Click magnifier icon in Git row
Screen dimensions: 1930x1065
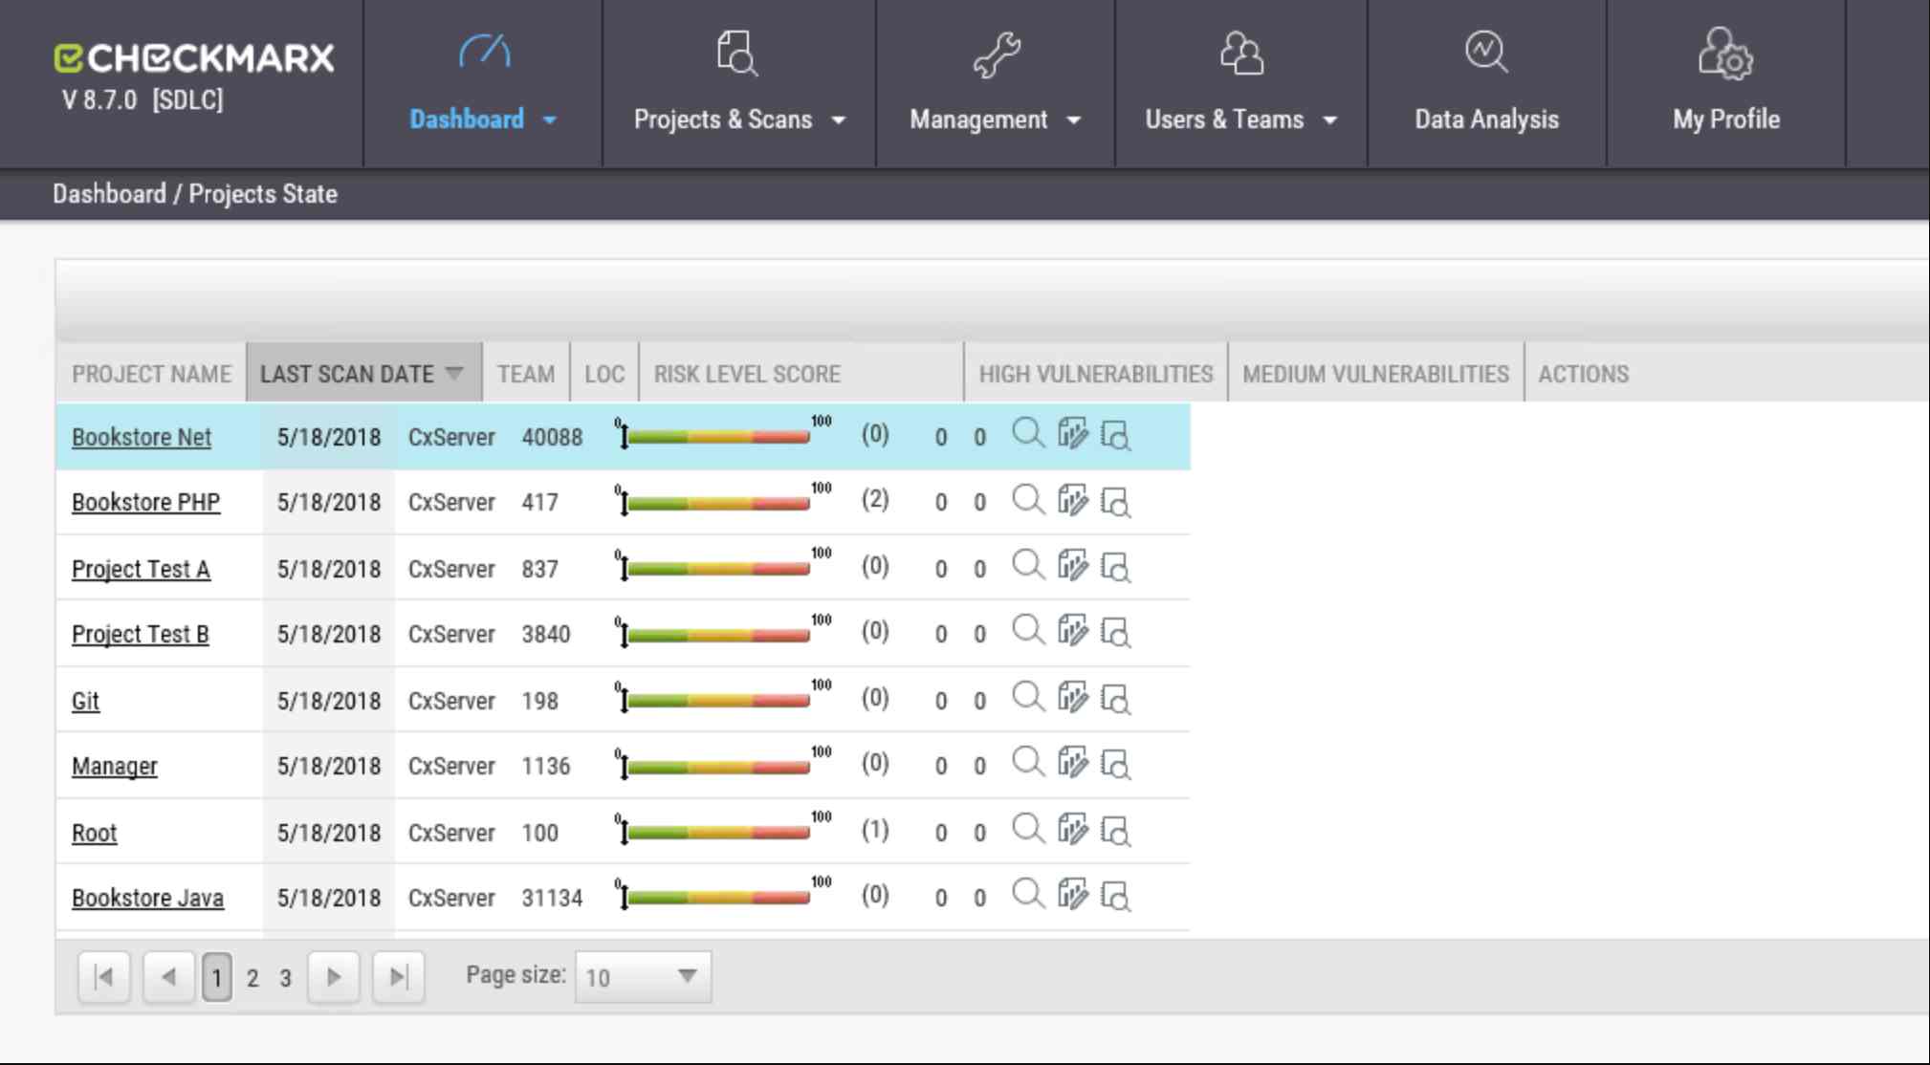point(1027,698)
